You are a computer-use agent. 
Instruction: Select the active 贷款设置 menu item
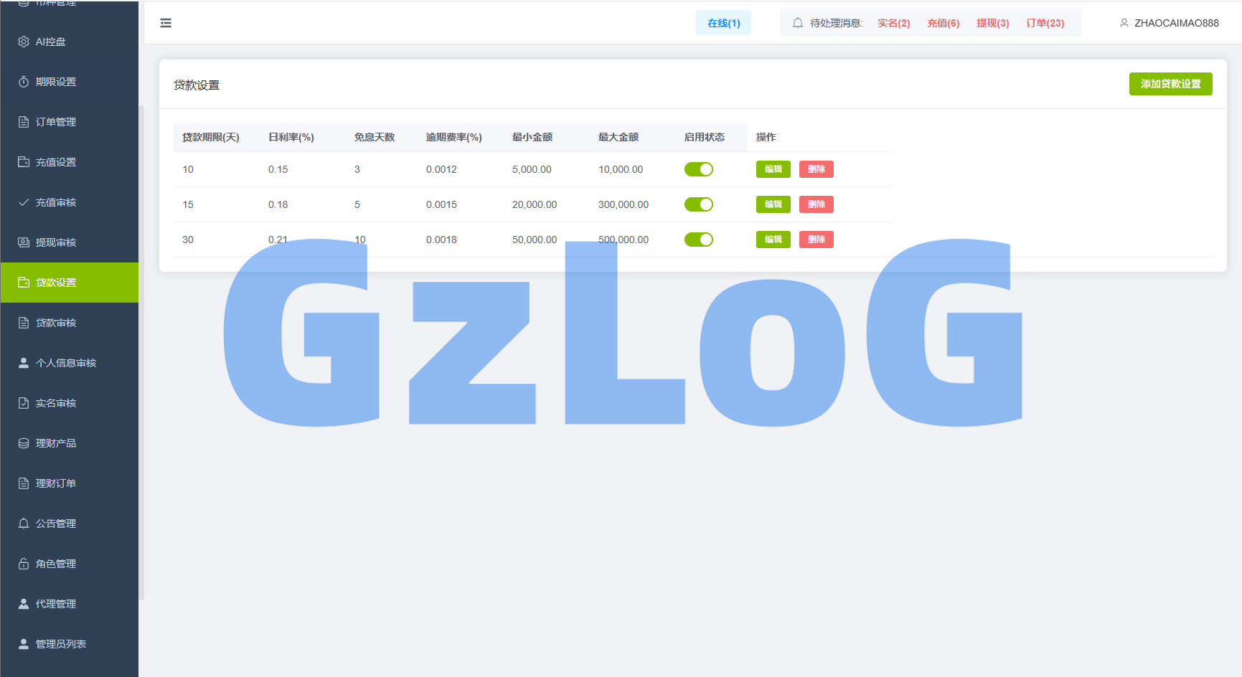[70, 283]
